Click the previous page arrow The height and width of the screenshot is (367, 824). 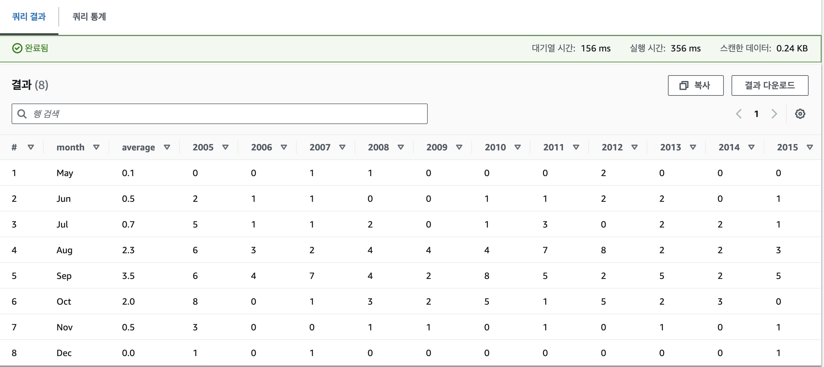(739, 114)
